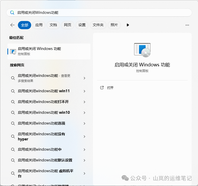Click search icon beside 功能中 suggestion

pos(13,150)
